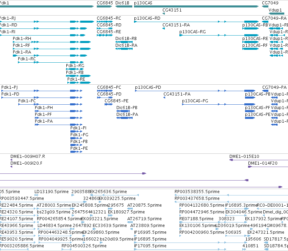Click the Vdup1 gene label
The height and width of the screenshot is (251, 288).
(x=275, y=10)
